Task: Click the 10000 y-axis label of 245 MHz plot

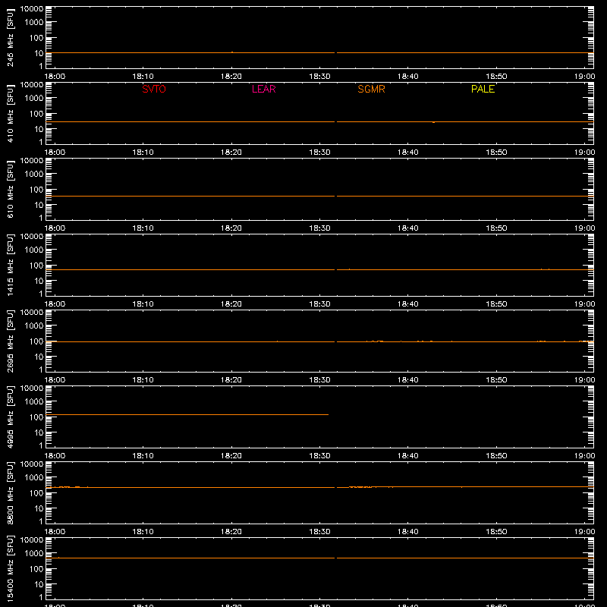Action: pyautogui.click(x=32, y=9)
